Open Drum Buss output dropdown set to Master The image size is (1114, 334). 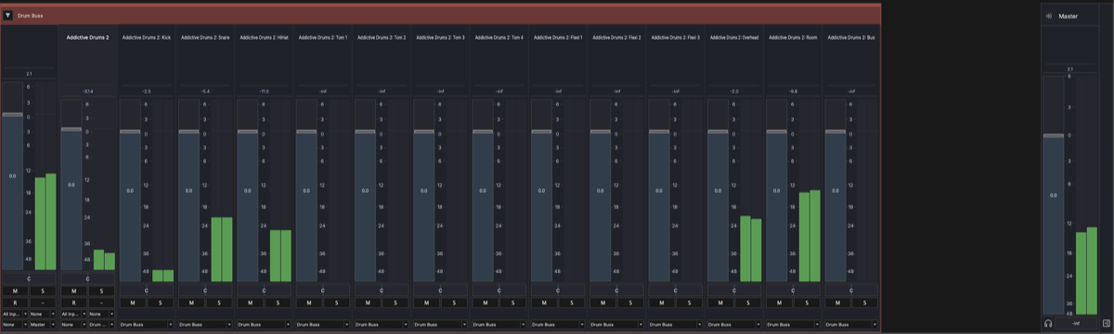coord(44,324)
